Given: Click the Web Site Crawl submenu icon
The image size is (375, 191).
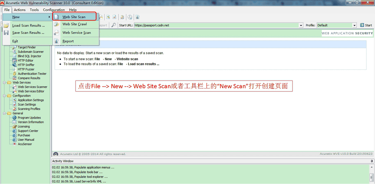Looking at the screenshot, I should pyautogui.click(x=56, y=24).
